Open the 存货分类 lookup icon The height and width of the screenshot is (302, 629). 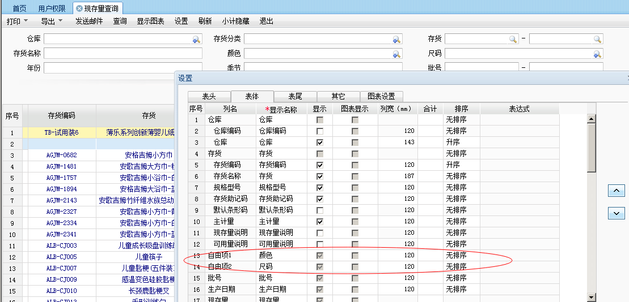(396, 40)
